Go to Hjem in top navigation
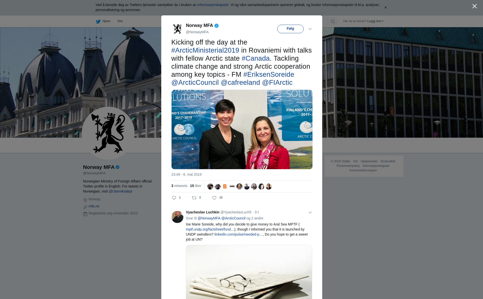Screen dimensions: 483x299 coord(106,21)
